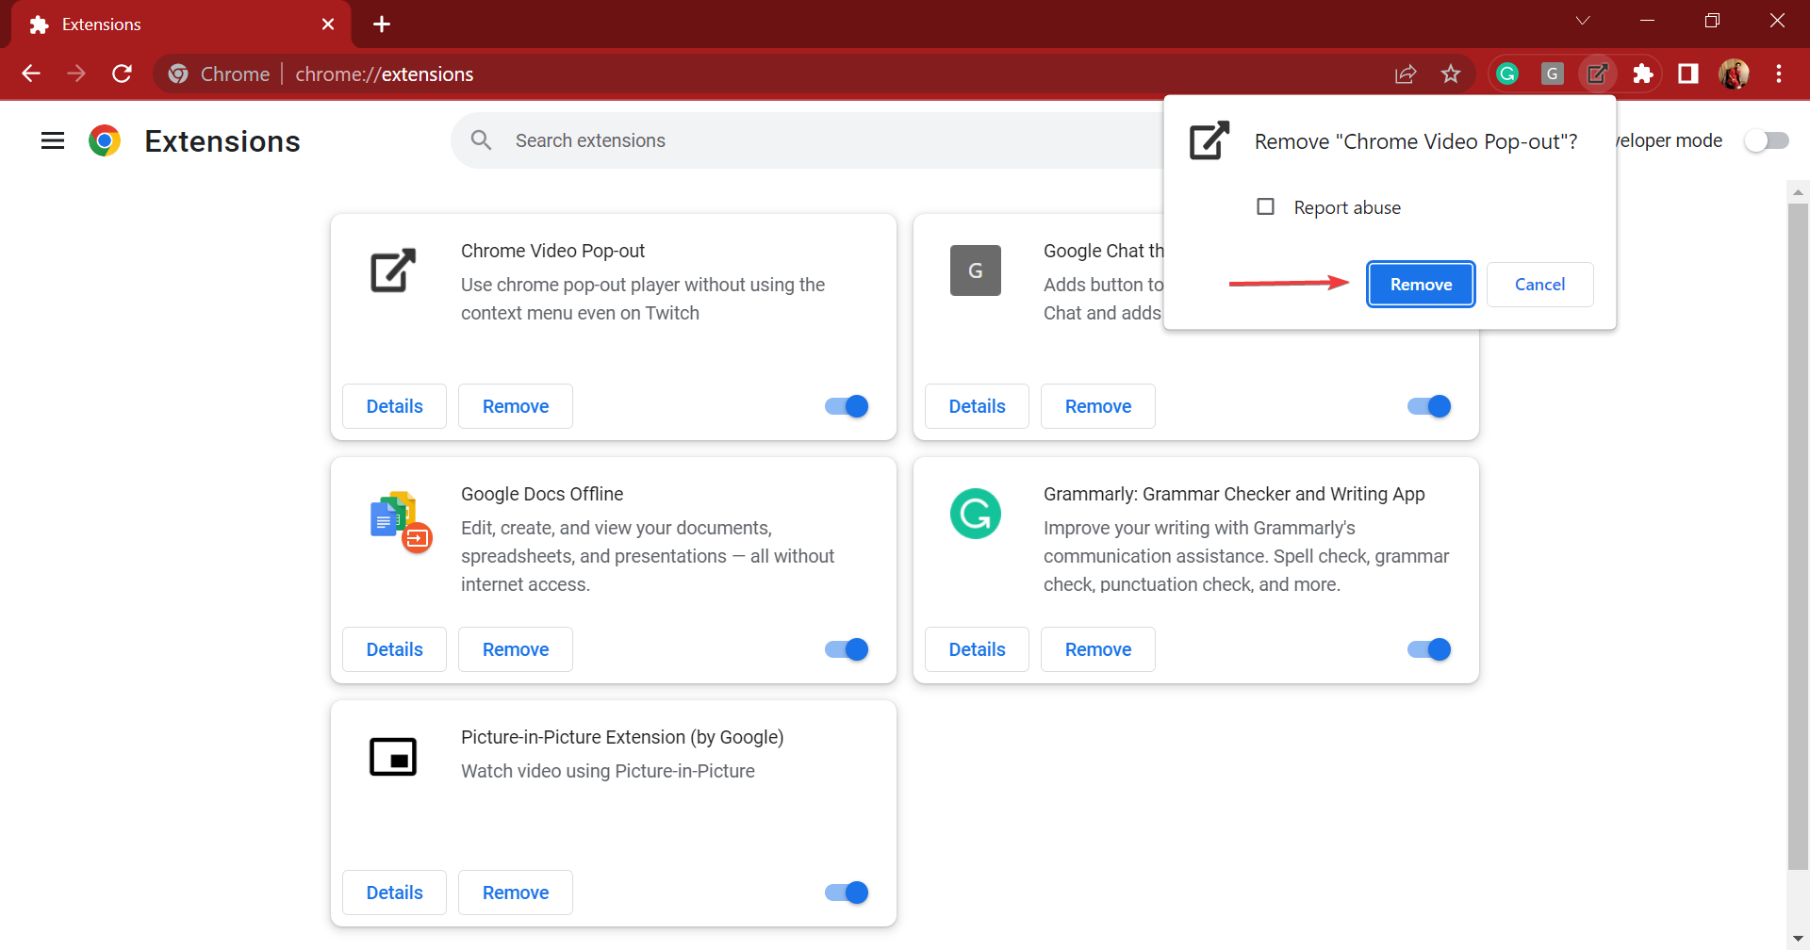Click the scrollbar down arrow
Viewport: 1810px width, 950px height.
[1798, 939]
